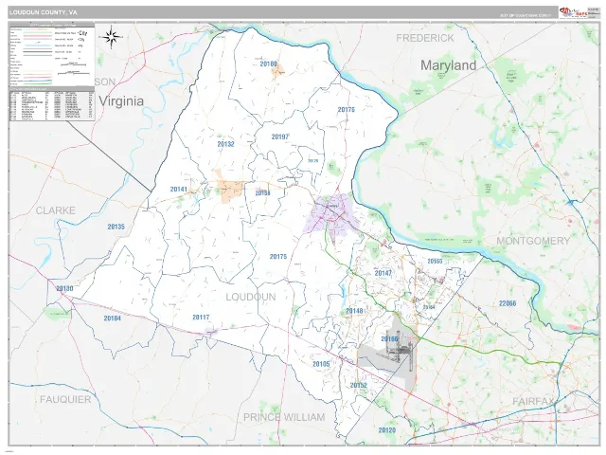Select ZIP code label 20165
Viewport: 606px width, 455px height.
[x=435, y=262]
